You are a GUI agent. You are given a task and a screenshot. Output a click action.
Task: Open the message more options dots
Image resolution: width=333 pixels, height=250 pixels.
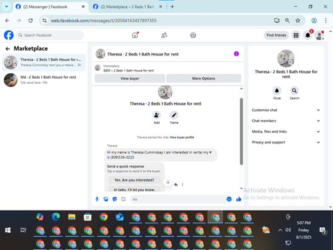point(182,185)
